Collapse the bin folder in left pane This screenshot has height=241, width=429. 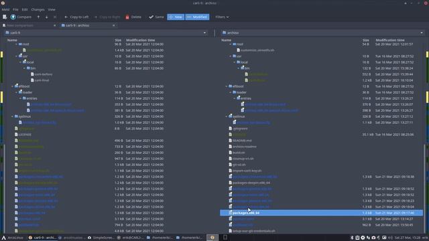[24, 68]
